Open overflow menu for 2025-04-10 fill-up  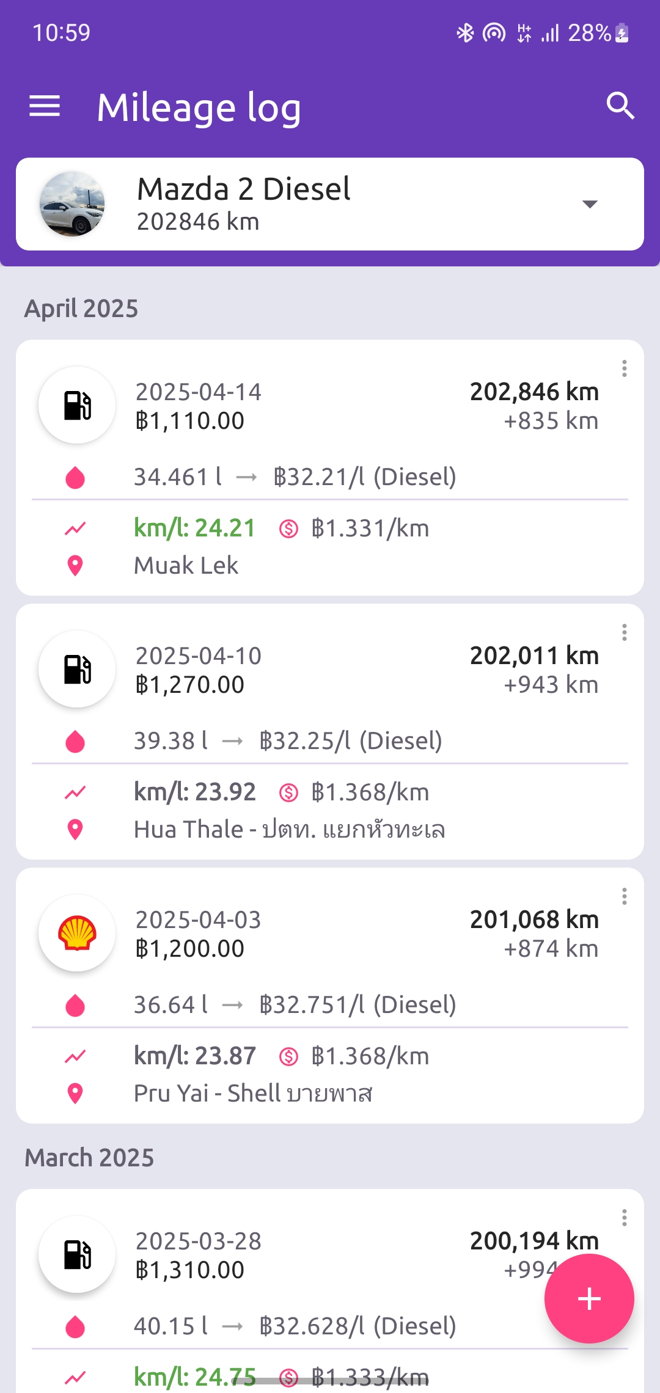click(x=624, y=632)
